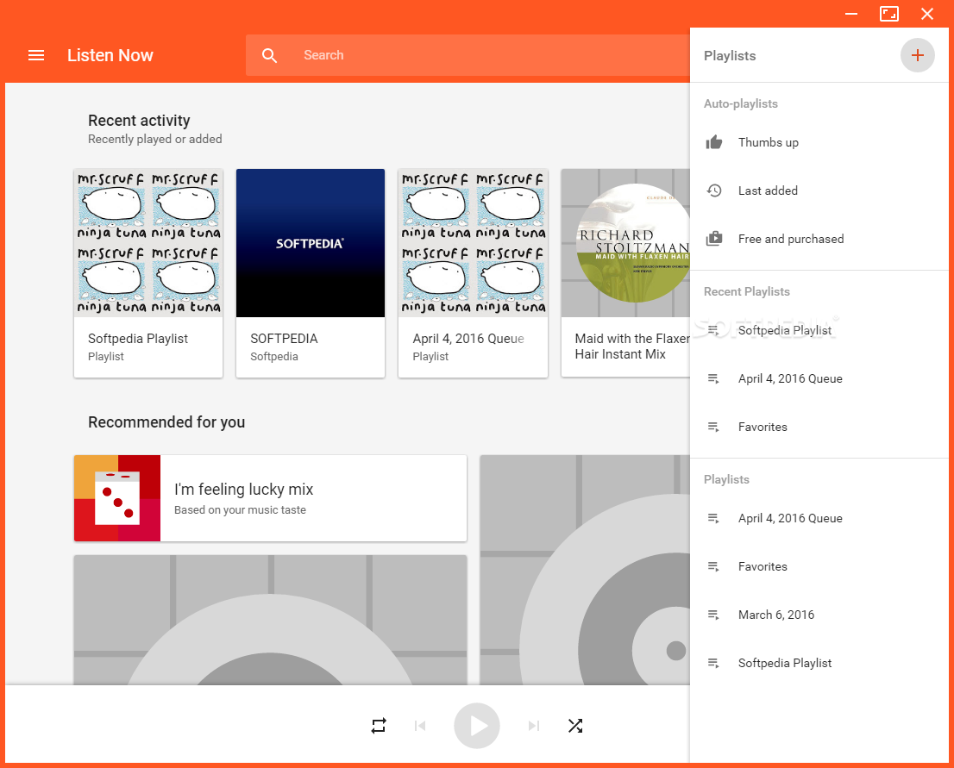Click the lucky mix dice artwork

[x=117, y=498]
